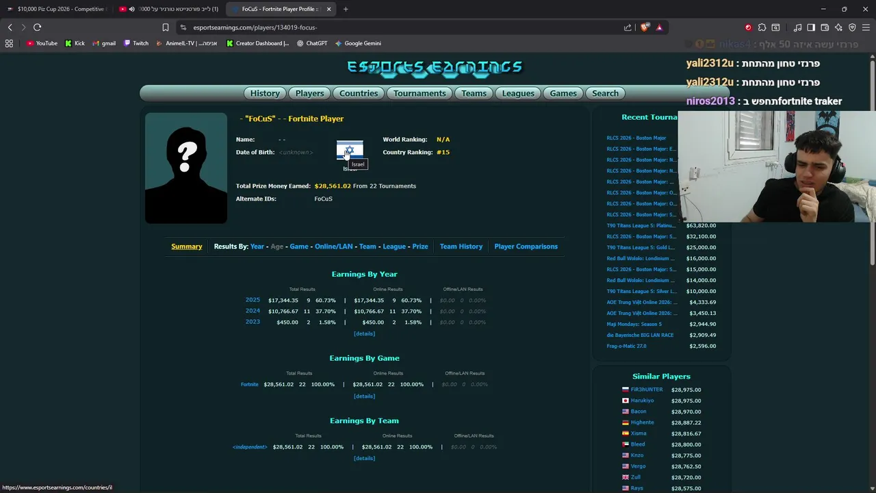Switch to the $10,000 Piz Cup 2026 tab
Screen dimensions: 876x493
click(x=56, y=9)
